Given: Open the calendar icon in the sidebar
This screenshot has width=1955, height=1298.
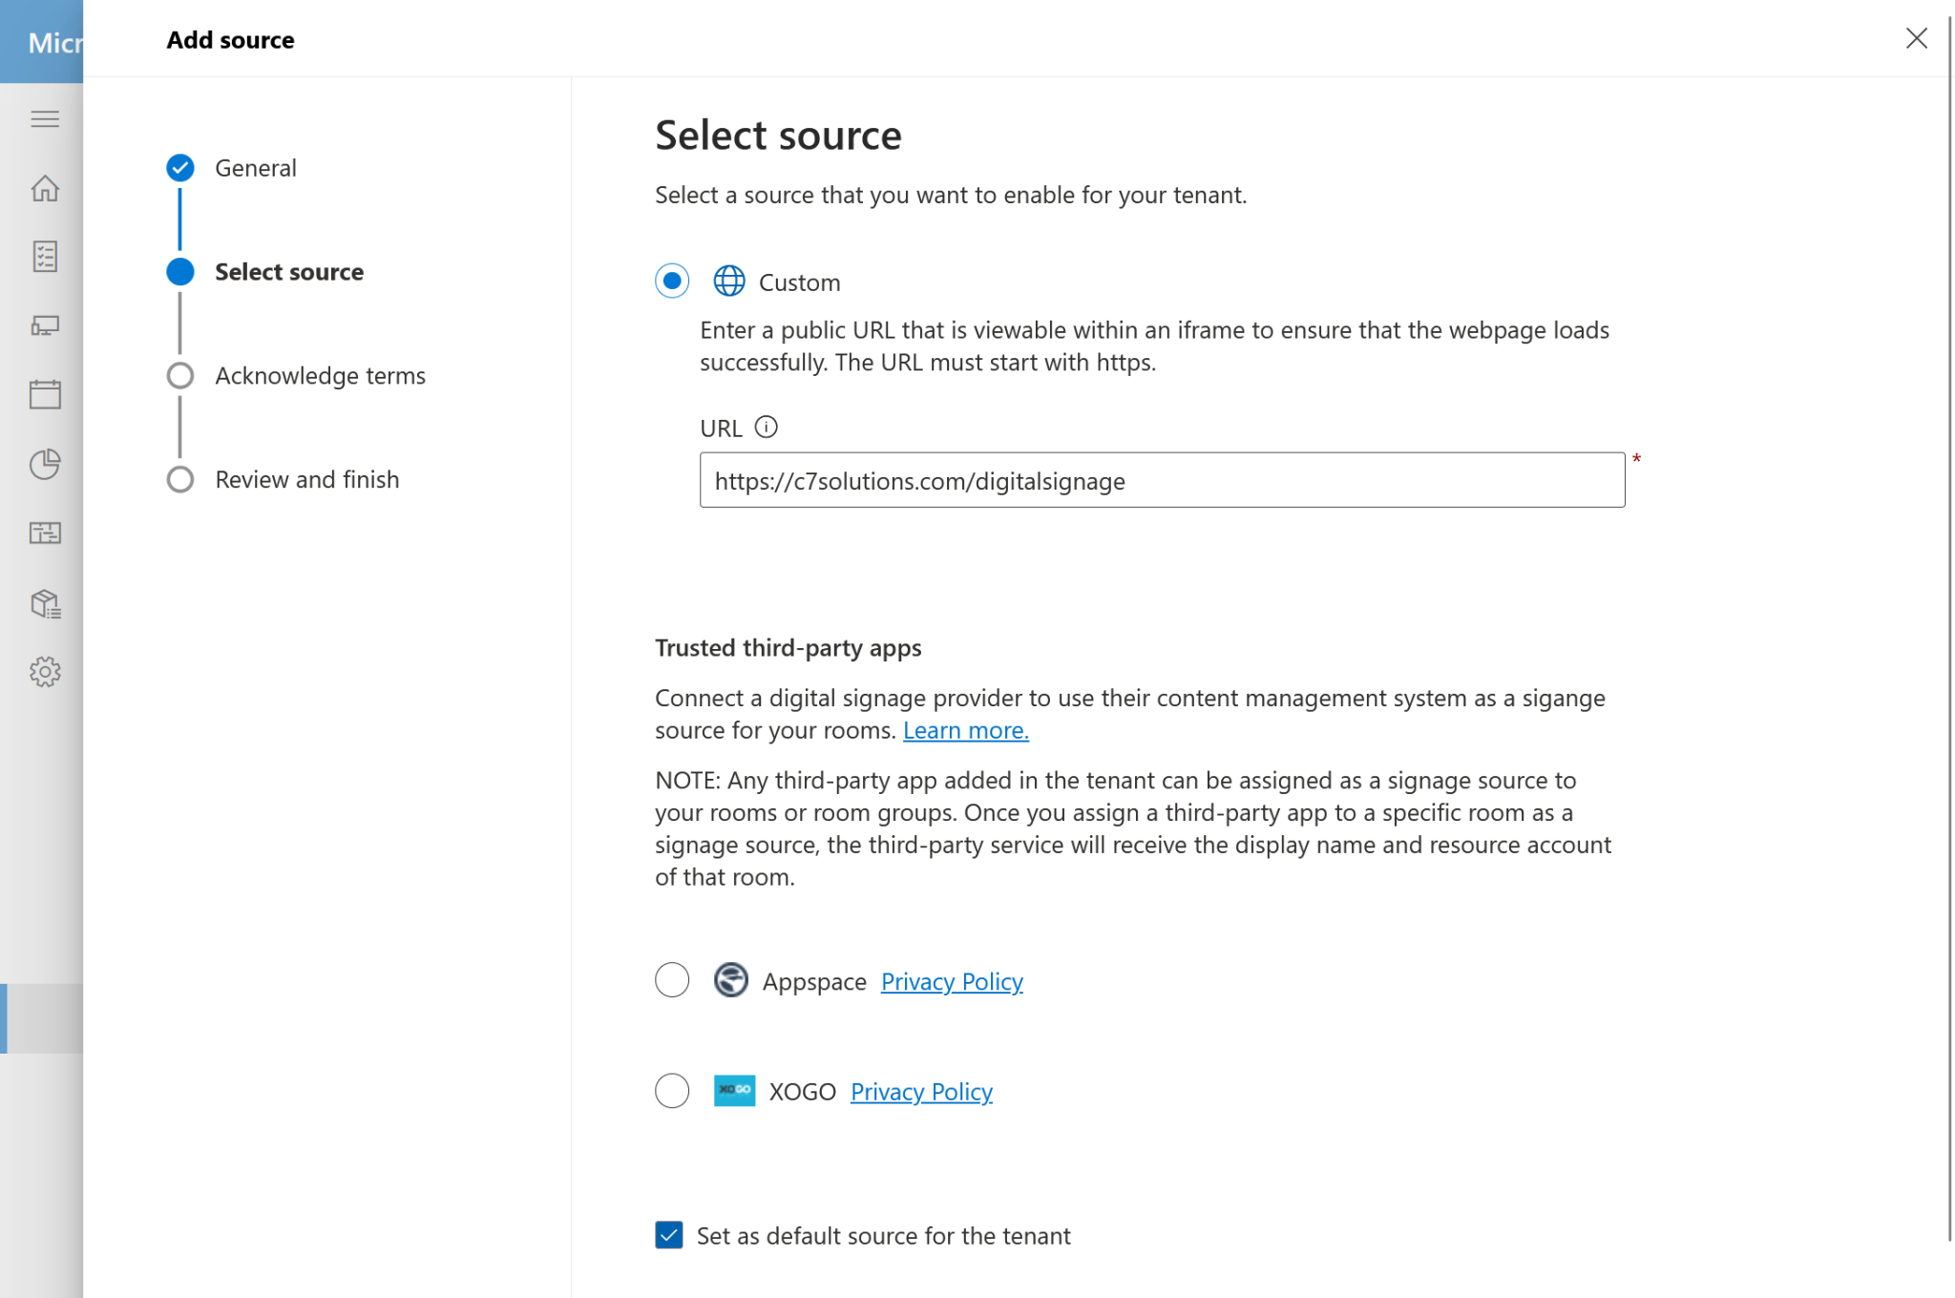Looking at the screenshot, I should pos(45,394).
